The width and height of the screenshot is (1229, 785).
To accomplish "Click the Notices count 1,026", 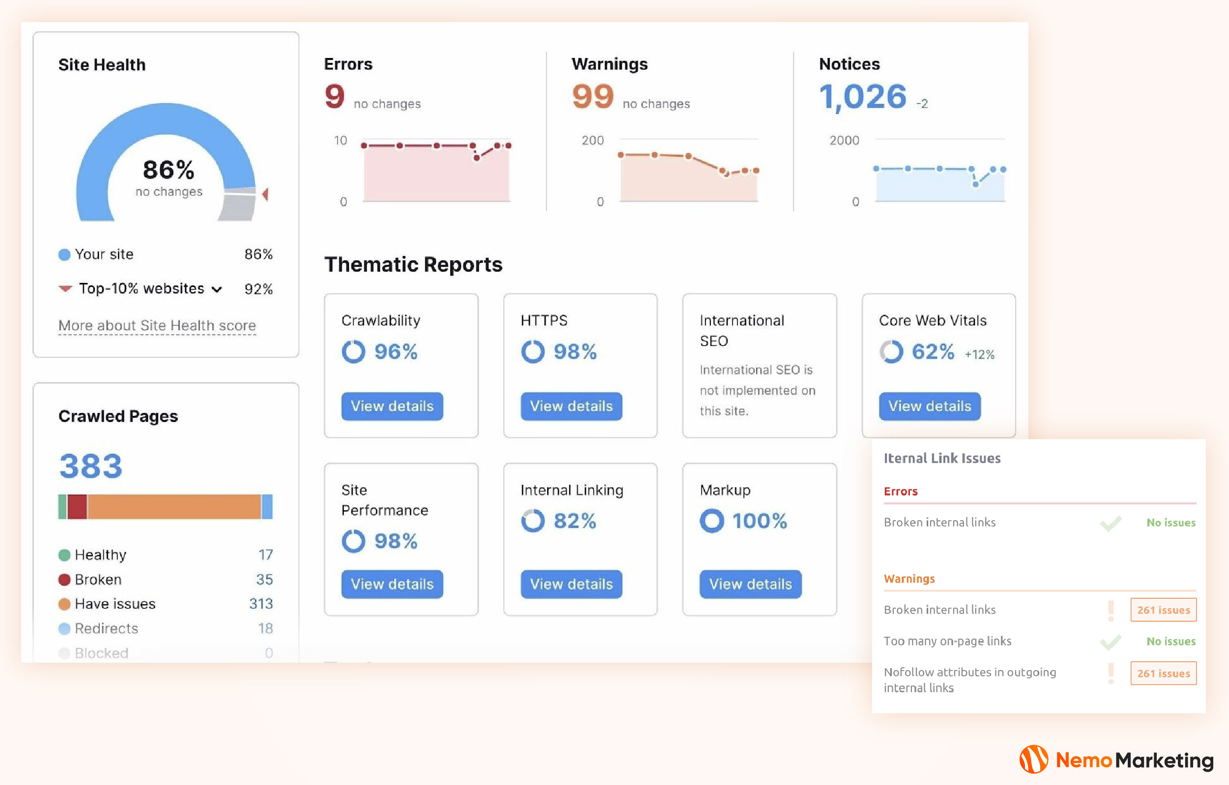I will click(x=863, y=97).
